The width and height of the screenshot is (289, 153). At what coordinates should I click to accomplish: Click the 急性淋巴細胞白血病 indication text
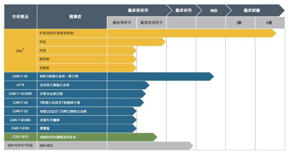pyautogui.click(x=54, y=85)
